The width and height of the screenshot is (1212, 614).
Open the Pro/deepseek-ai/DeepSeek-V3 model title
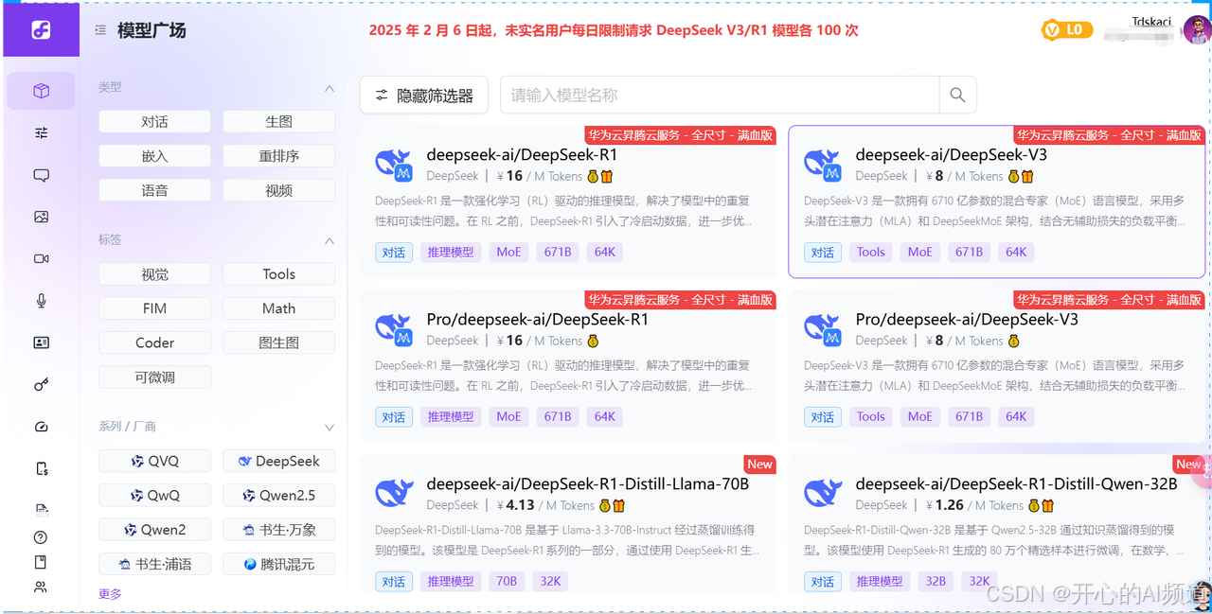click(x=967, y=320)
